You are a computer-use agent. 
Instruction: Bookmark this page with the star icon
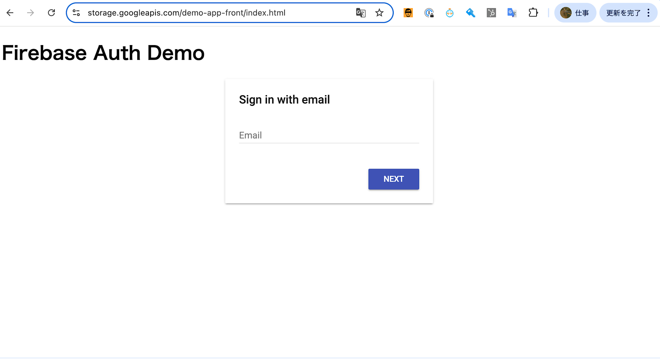[379, 13]
